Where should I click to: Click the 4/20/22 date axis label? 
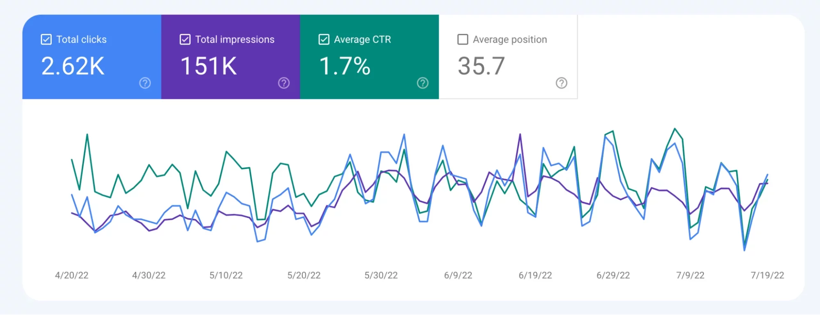72,275
